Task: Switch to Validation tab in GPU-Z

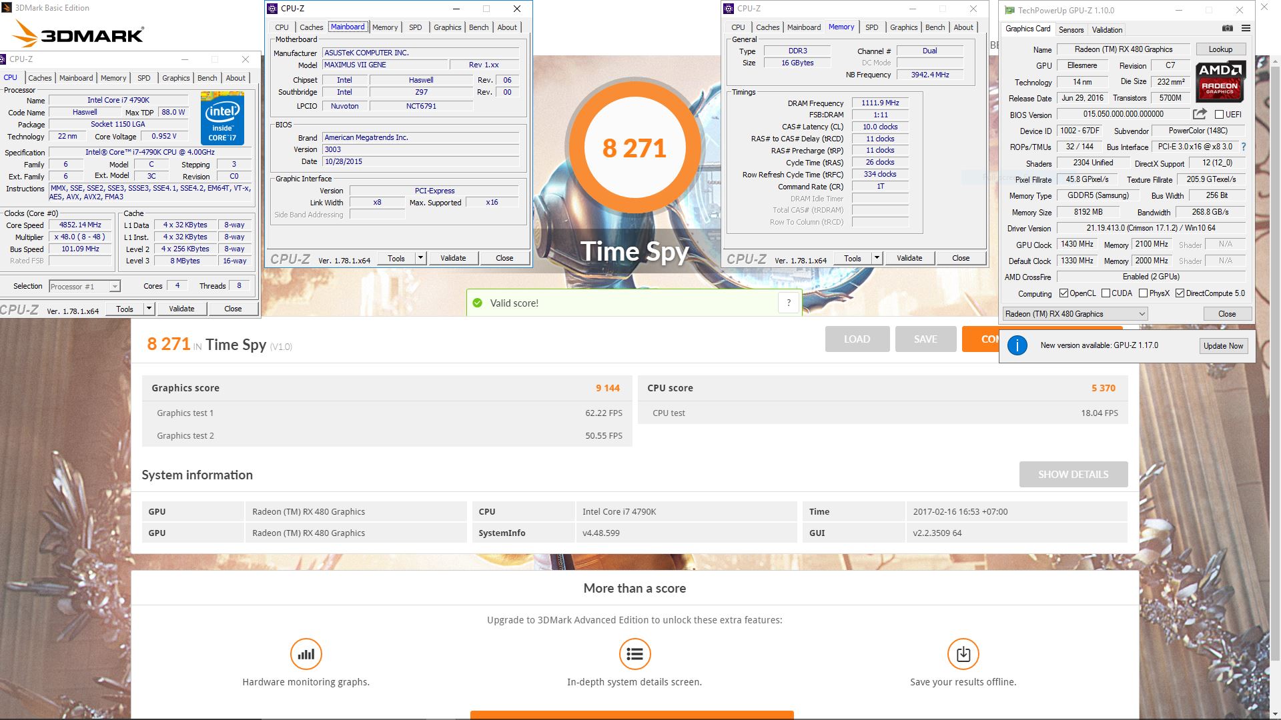Action: coord(1107,30)
